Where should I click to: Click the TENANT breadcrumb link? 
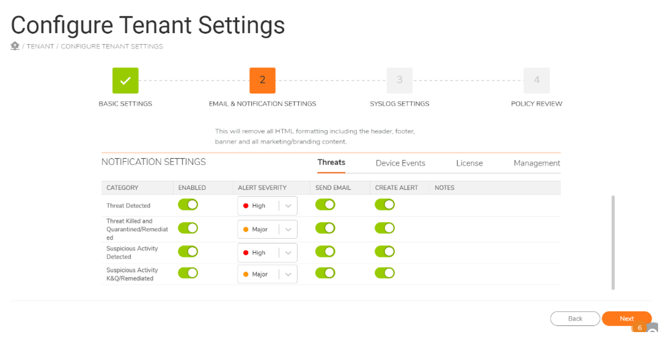(x=40, y=46)
